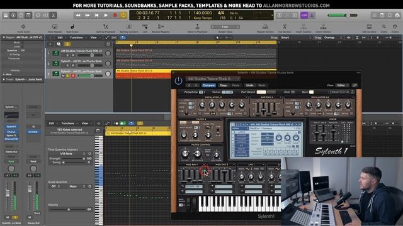Click the Zoom toolbar icon
The image size is (403, 226).
(383, 26)
